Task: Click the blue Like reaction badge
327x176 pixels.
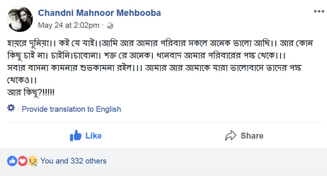Action: (12, 161)
